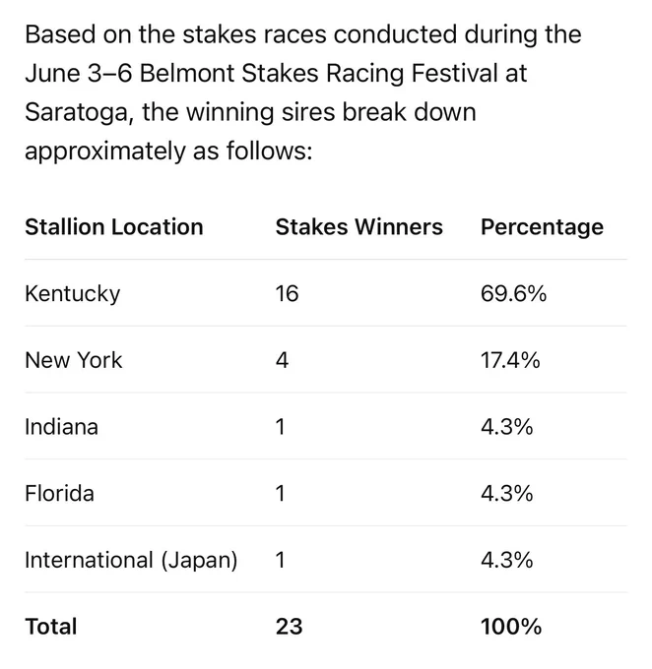
Task: Click the Percentage column header
Action: pyautogui.click(x=542, y=227)
